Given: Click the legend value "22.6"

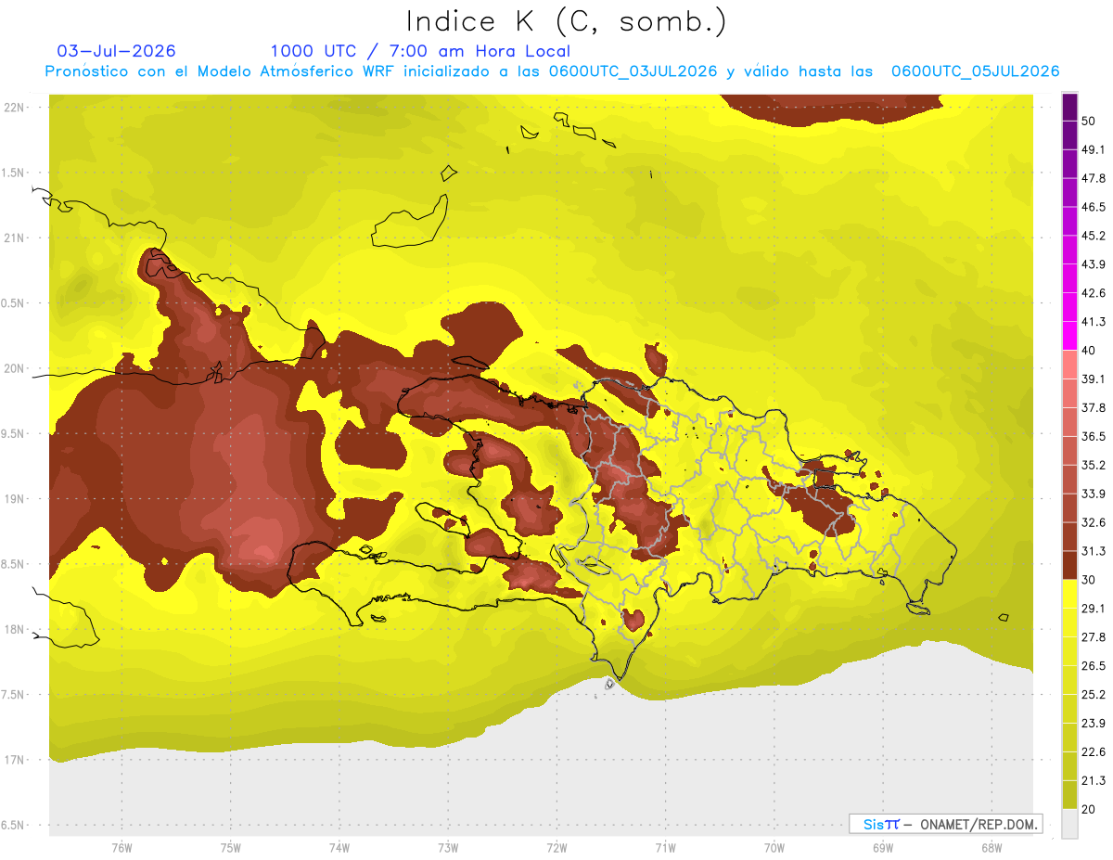Looking at the screenshot, I should (x=1094, y=752).
